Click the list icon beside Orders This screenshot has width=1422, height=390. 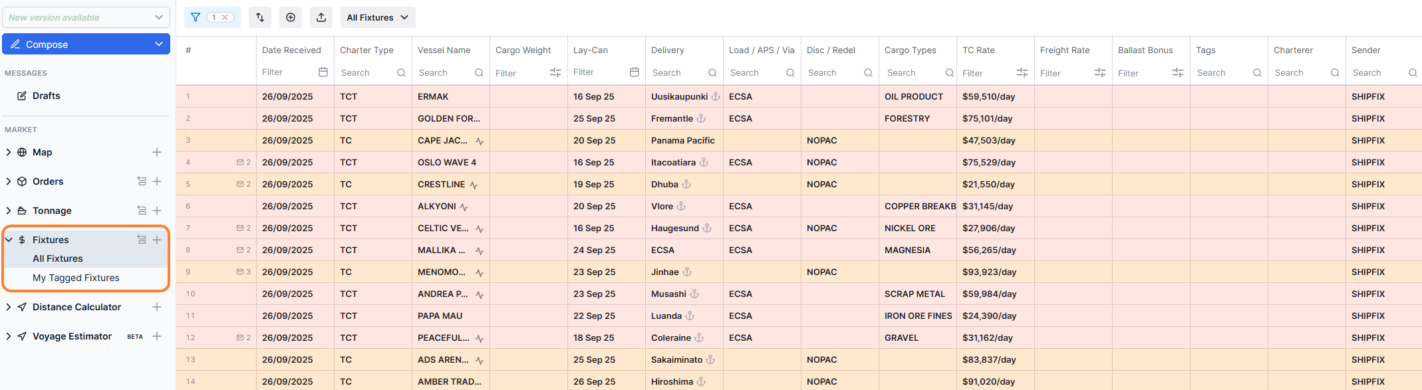tap(142, 181)
